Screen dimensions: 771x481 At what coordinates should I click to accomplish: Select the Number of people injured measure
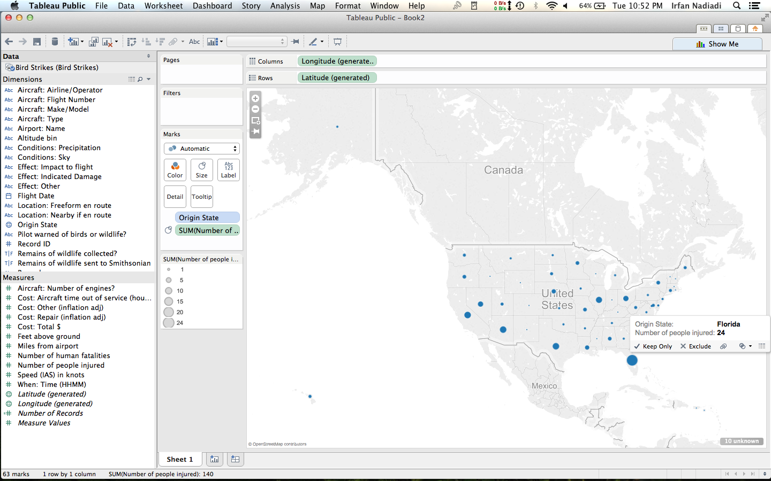point(61,365)
